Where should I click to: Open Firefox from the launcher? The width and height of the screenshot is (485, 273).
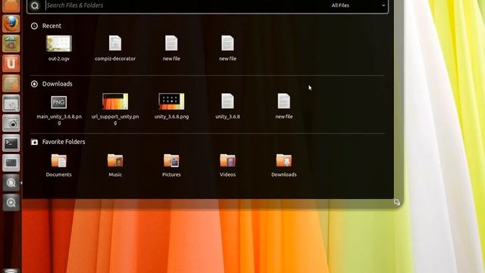(11, 24)
